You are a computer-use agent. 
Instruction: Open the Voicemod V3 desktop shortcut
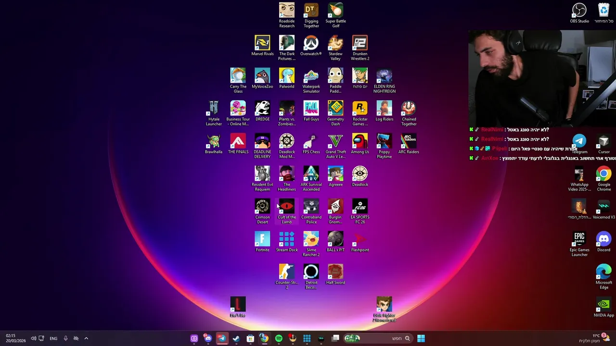[603, 209]
